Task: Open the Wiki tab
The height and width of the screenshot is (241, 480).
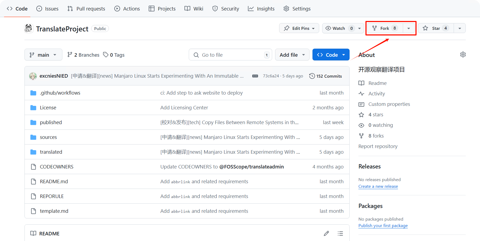Action: [194, 9]
